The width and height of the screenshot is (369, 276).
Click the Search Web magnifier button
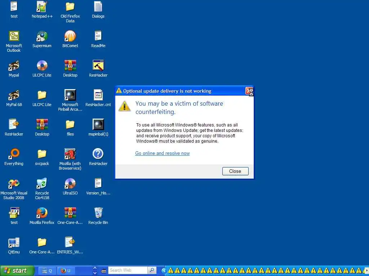point(152,270)
